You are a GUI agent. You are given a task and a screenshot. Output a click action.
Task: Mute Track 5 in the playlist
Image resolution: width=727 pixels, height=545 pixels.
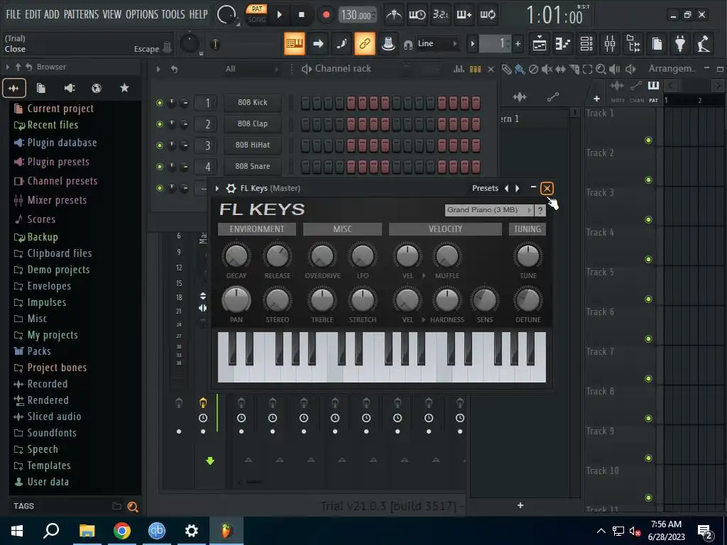(648, 299)
